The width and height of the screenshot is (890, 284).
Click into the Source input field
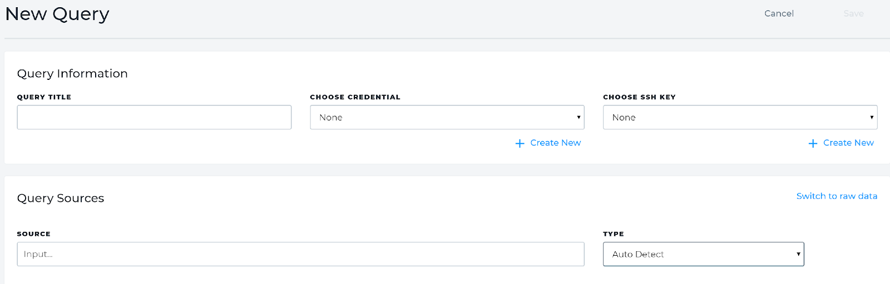point(300,254)
